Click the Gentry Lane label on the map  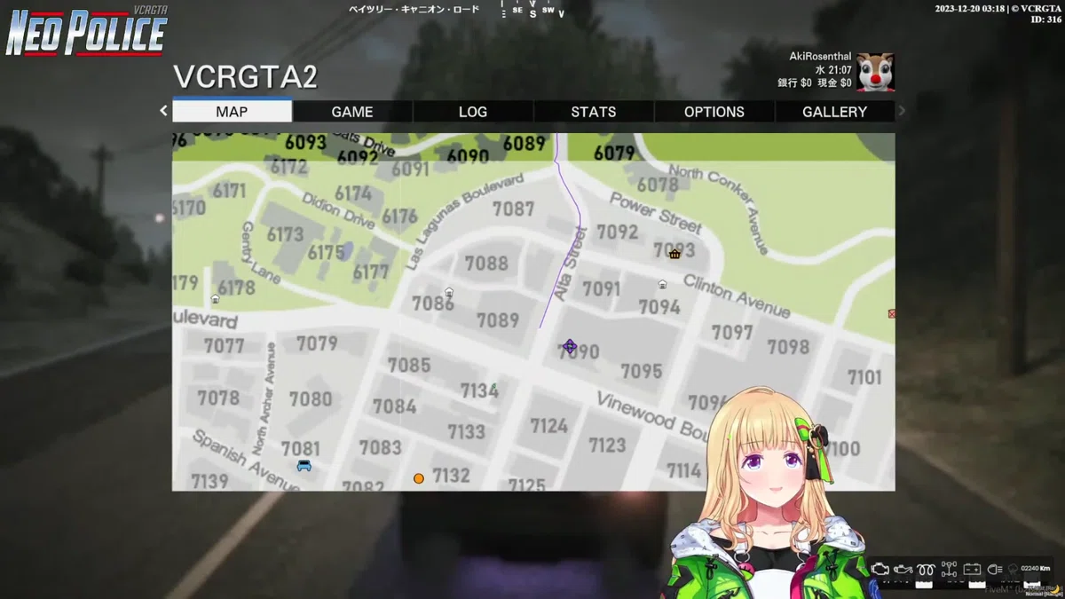point(262,253)
